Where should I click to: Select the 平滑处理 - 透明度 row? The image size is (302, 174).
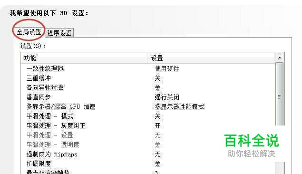[148, 145]
